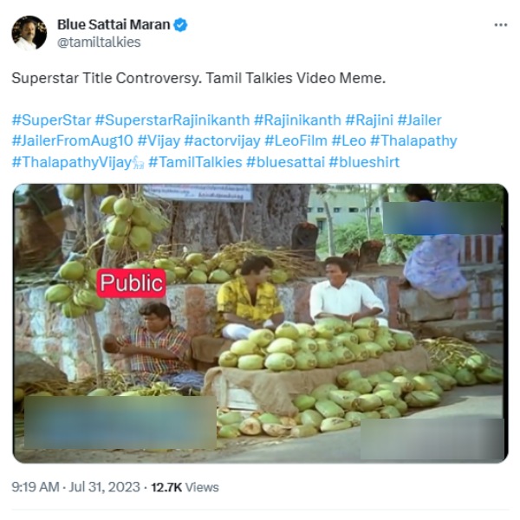Open the #bluesattai hashtag
Image resolution: width=520 pixels, height=520 pixels.
[x=285, y=161]
